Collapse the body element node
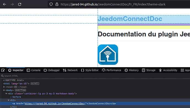 [4, 90]
